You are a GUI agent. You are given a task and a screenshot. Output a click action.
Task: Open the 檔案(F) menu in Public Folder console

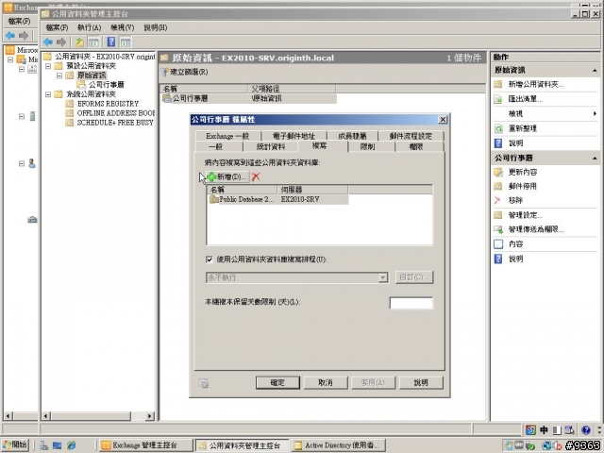[57, 27]
